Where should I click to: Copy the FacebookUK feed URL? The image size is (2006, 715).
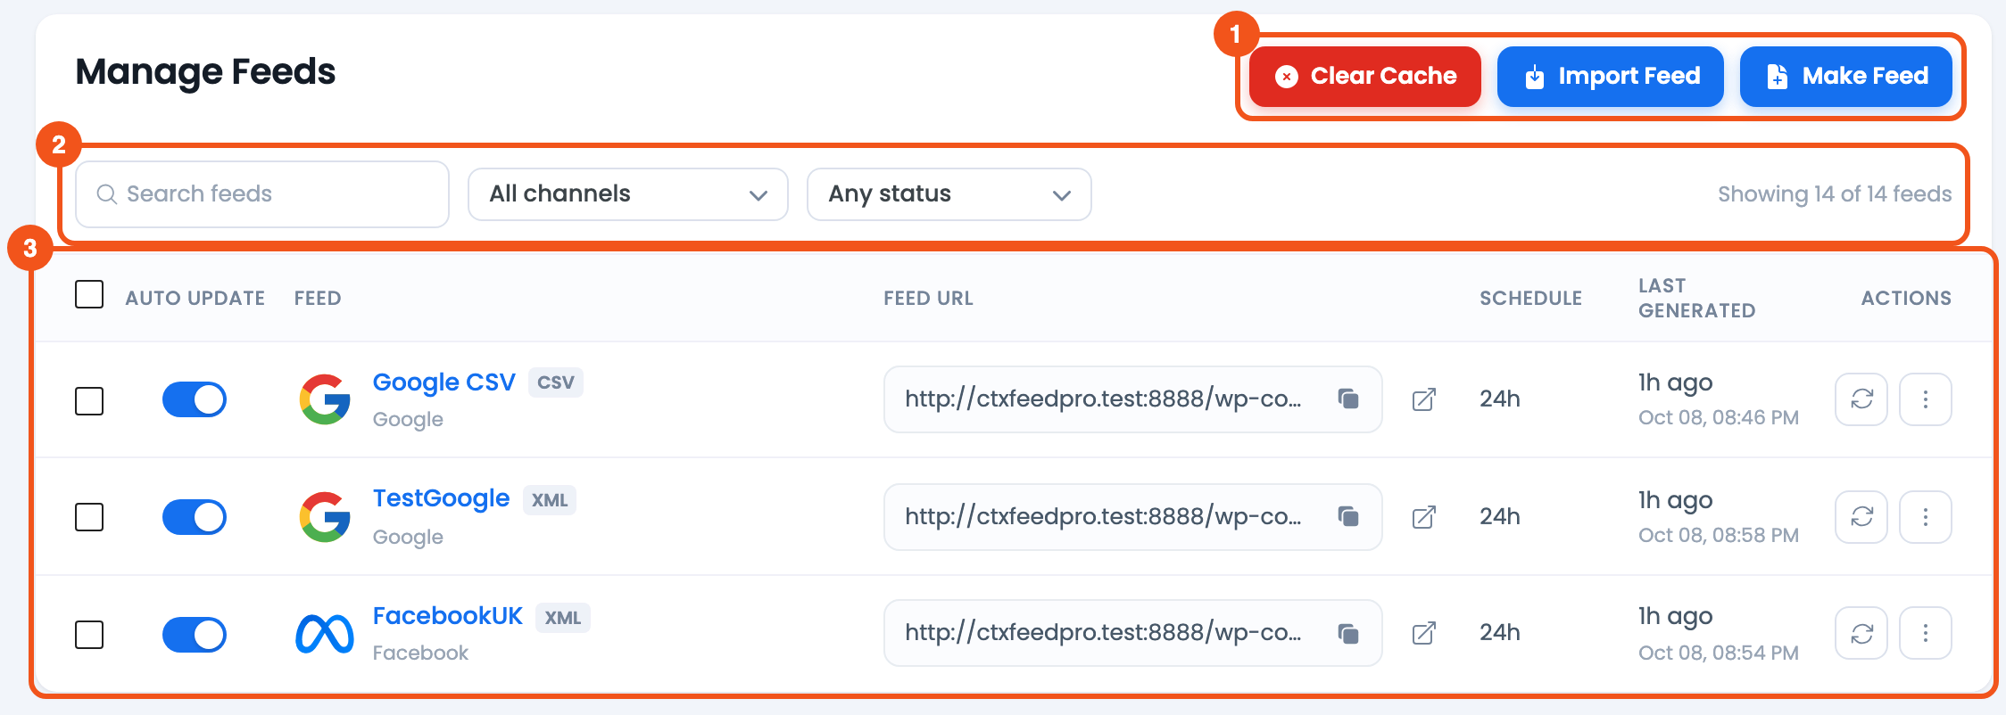click(1348, 633)
